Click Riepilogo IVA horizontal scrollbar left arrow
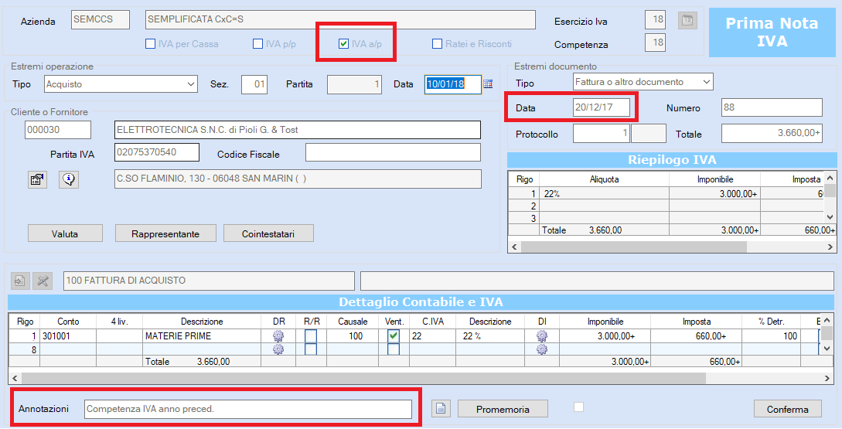Viewport: 842px width, 429px height. click(514, 247)
